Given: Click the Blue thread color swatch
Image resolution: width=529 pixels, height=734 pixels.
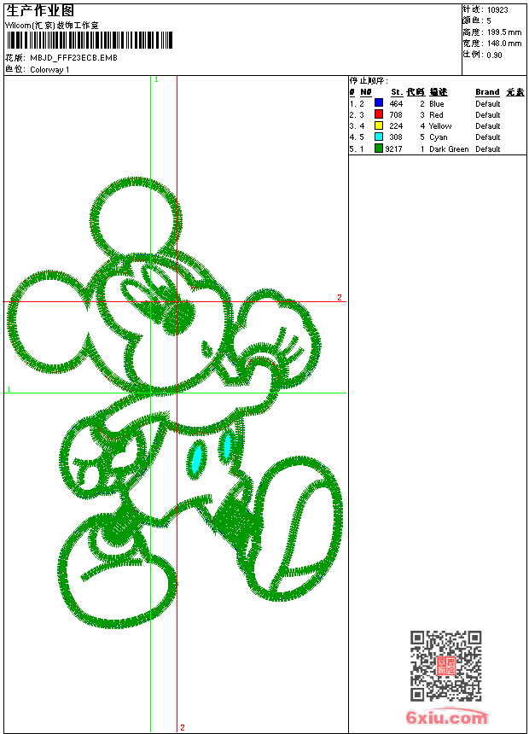Looking at the screenshot, I should tap(379, 103).
